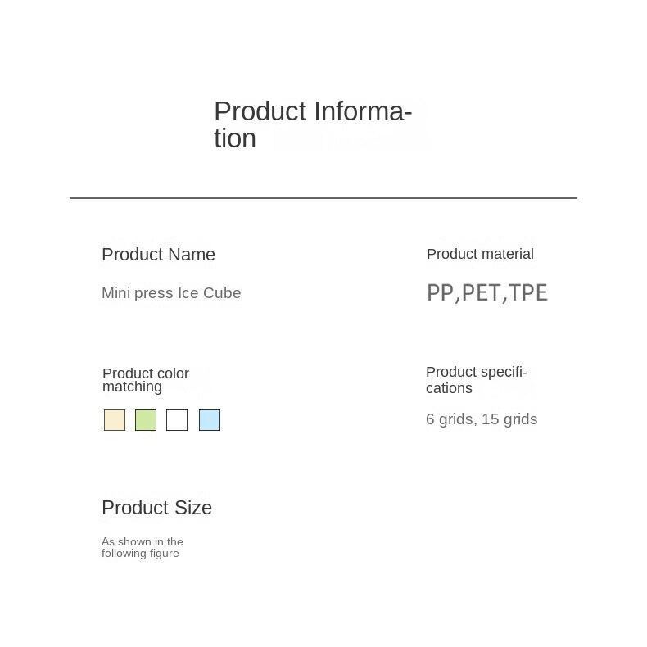Click the horizontal divider line

tap(323, 197)
